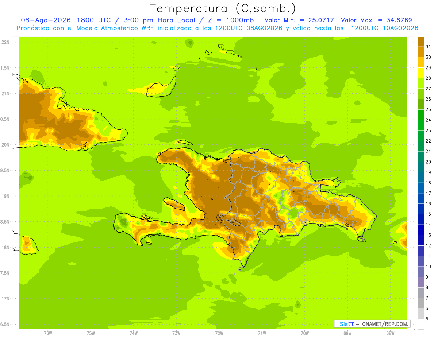
Task: Click the legend band between 12 and 13
Action: (421, 240)
